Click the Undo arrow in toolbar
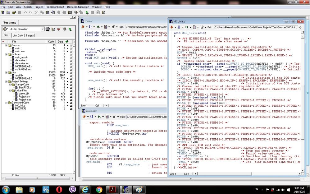Viewport: 310px width, 194px height. pos(25,12)
